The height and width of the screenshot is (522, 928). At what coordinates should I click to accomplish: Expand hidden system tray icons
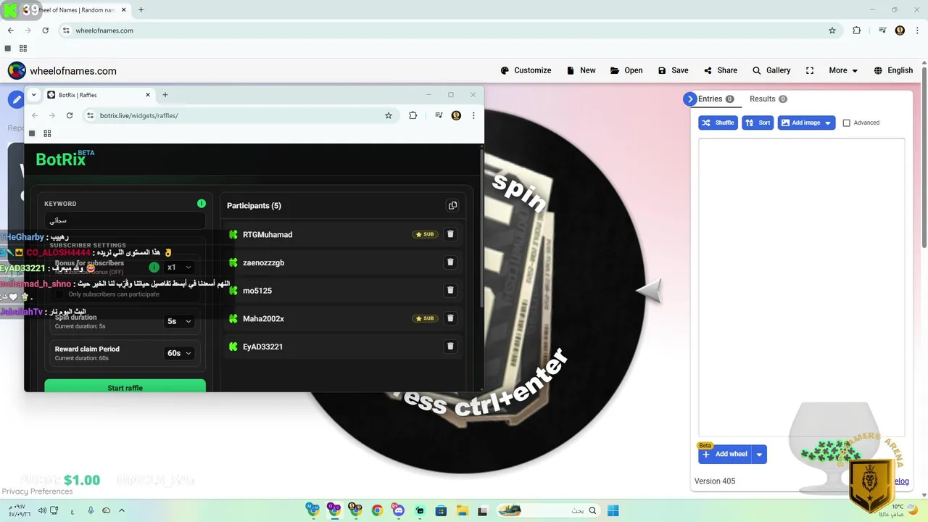pos(121,510)
